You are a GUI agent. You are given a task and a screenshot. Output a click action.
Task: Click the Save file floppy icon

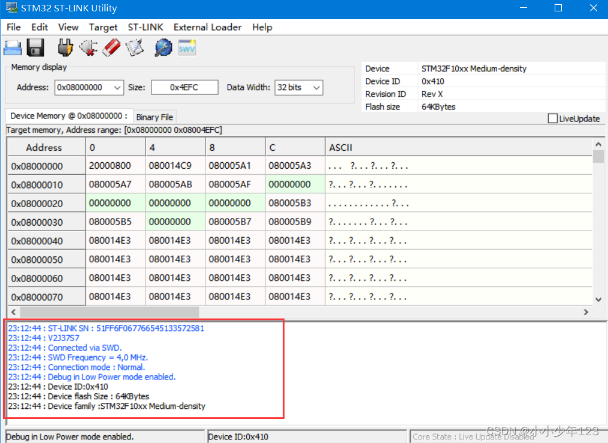(35, 48)
